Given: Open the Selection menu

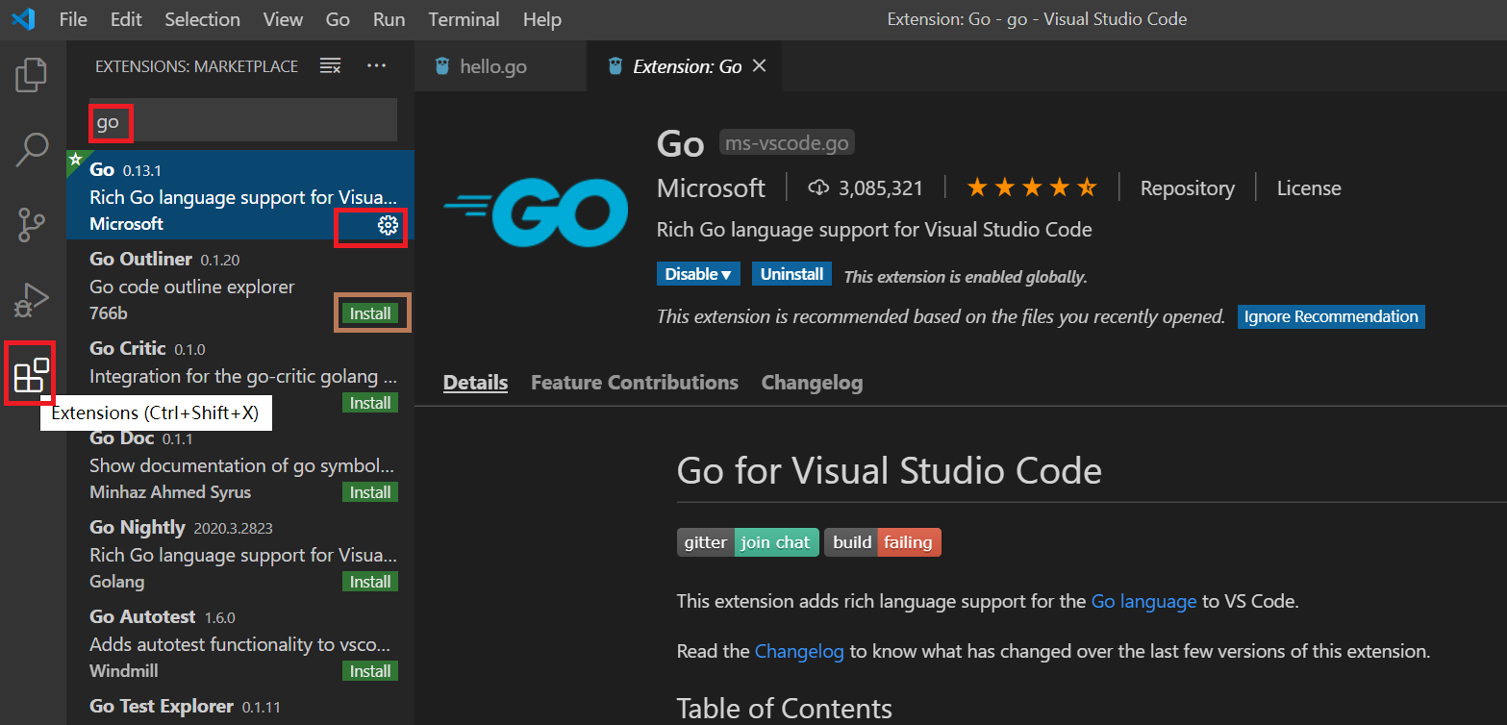Looking at the screenshot, I should coord(202,19).
